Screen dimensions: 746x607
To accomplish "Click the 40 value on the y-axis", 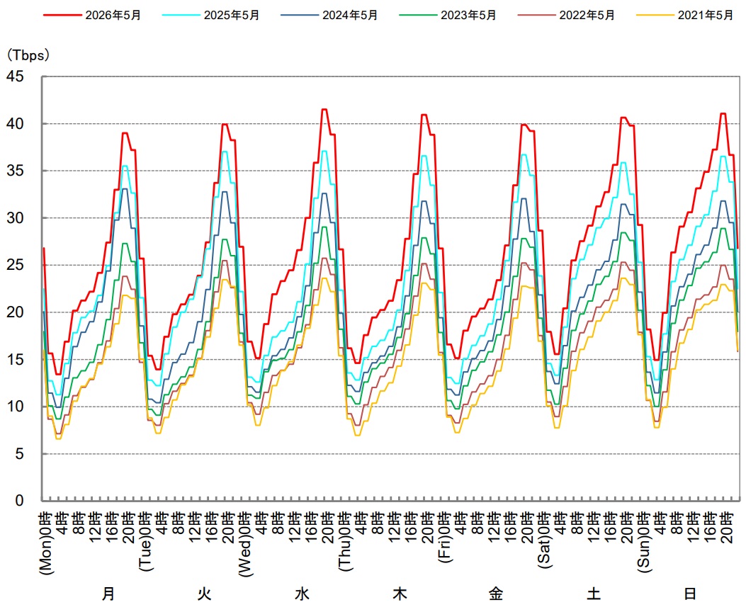I will [15, 124].
